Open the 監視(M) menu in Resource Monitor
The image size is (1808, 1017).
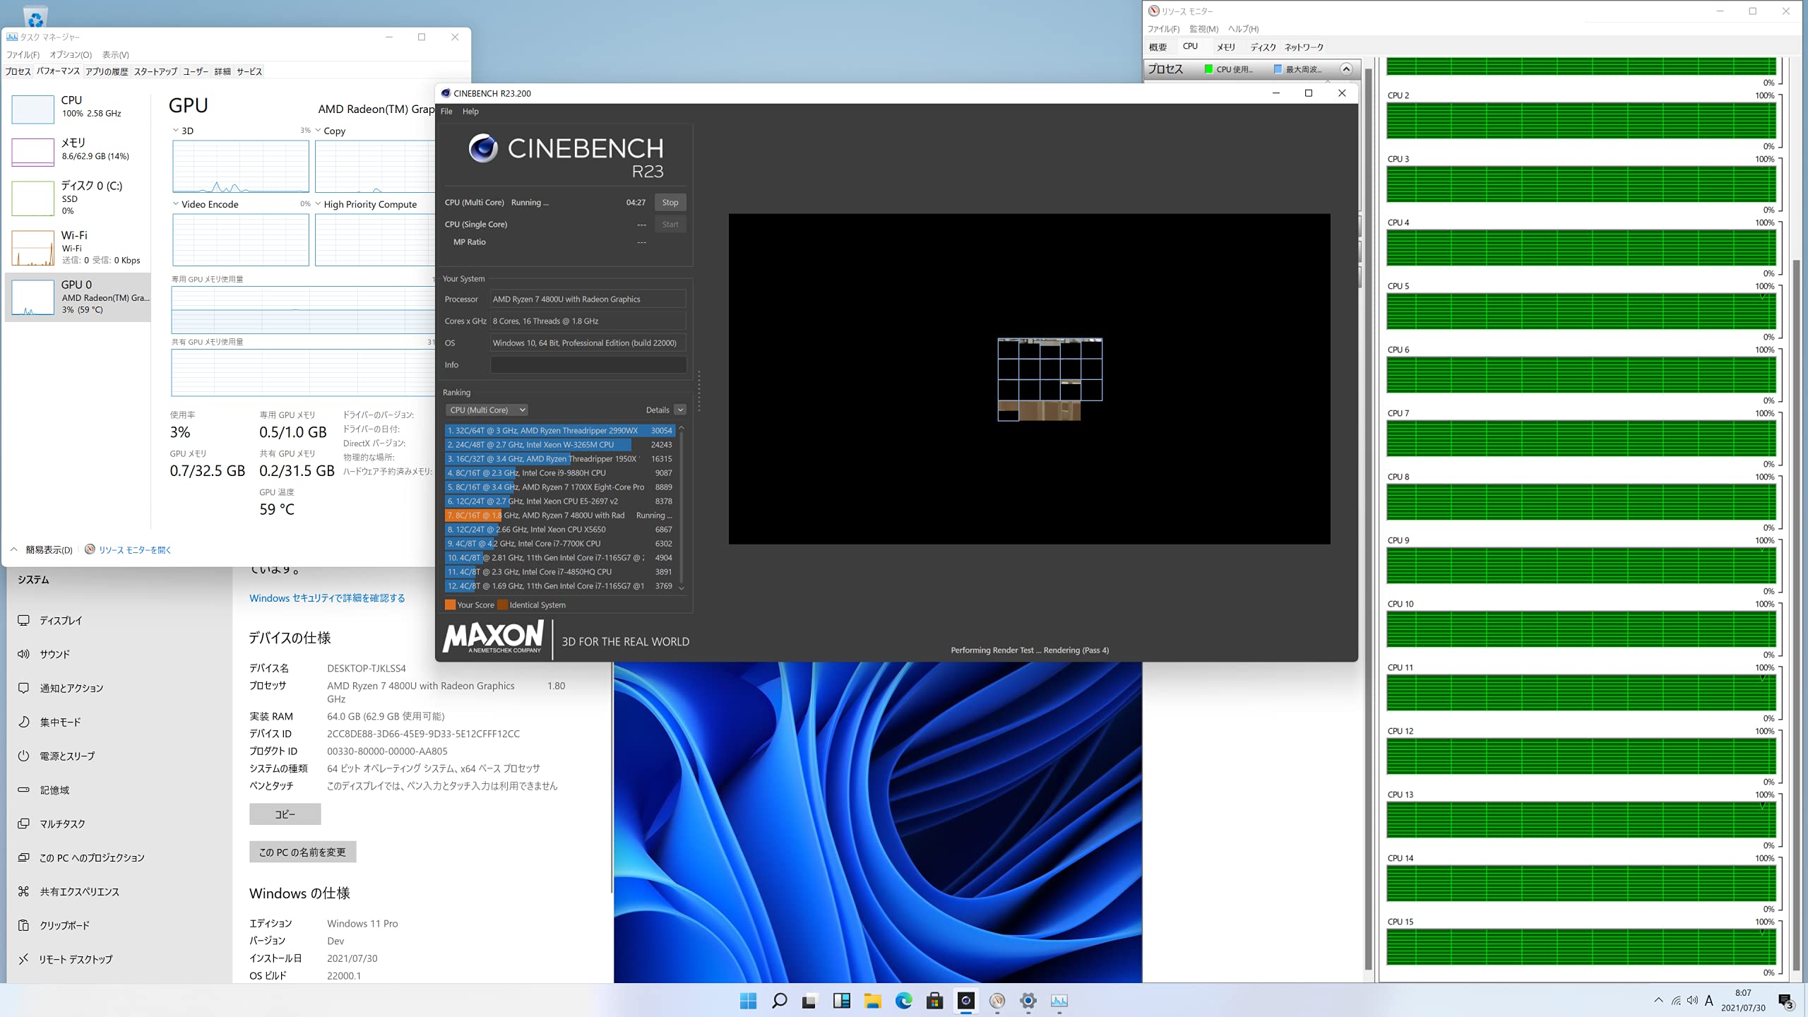[x=1203, y=29]
